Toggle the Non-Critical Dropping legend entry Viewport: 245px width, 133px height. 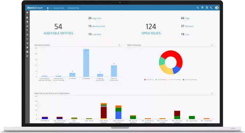pyautogui.click(x=191, y=80)
